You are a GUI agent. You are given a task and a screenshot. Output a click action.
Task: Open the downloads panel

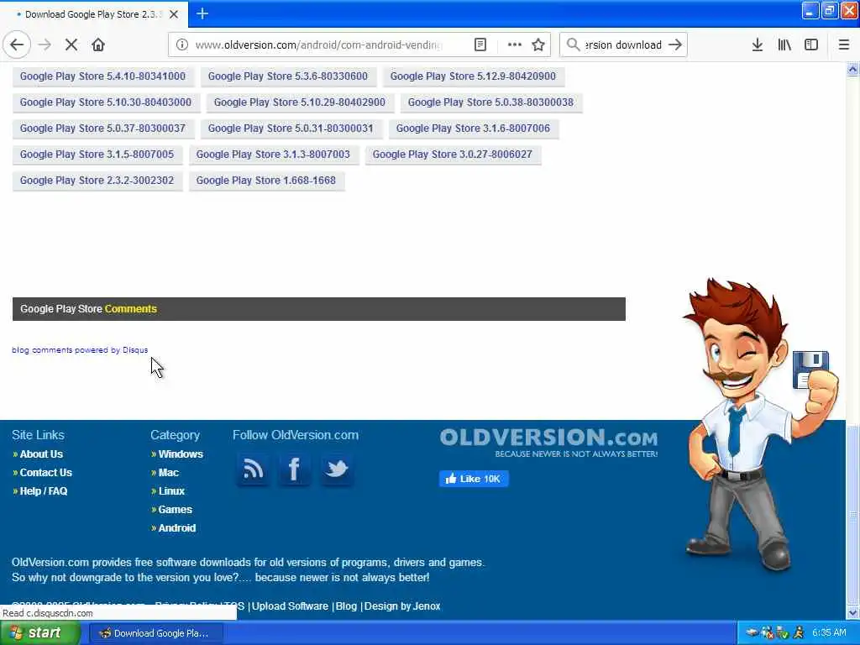758,45
